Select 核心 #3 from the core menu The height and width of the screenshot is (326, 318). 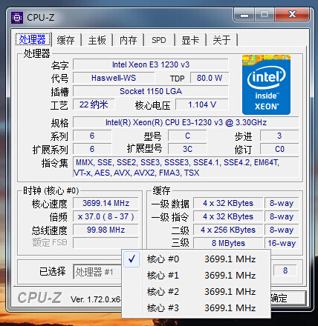click(x=196, y=308)
